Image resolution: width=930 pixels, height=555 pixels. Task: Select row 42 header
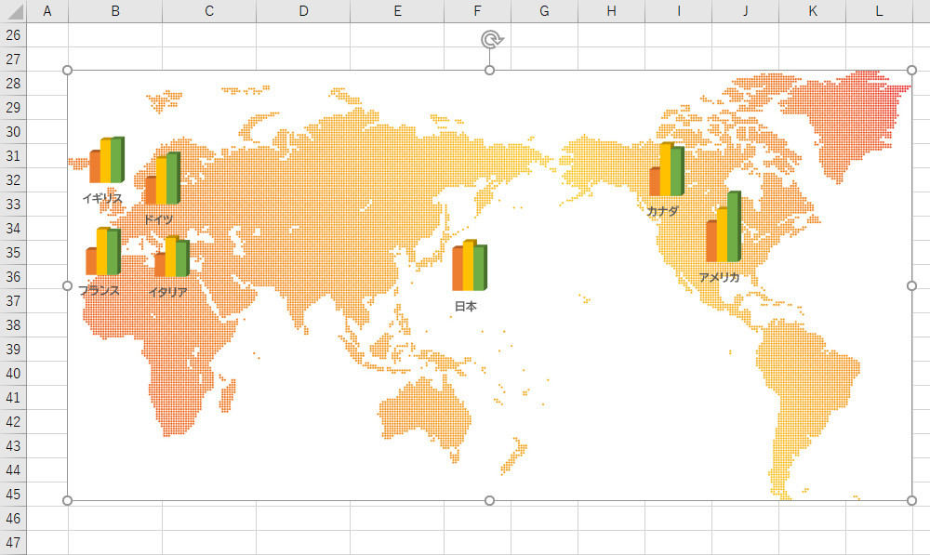[13, 421]
